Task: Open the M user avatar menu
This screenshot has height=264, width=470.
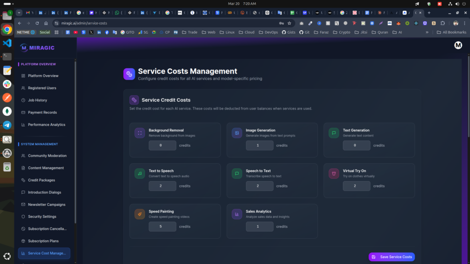Action: click(x=458, y=45)
